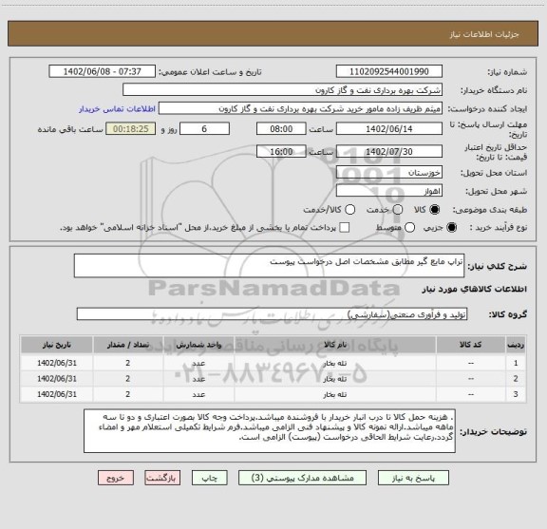Viewport: 547px width, 529px height.
Task: Click the deadline hour field 08:00
Action: click(281, 129)
